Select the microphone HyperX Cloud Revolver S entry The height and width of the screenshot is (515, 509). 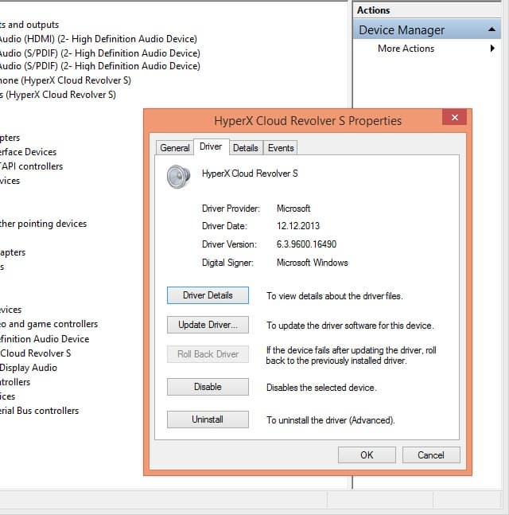coord(65,80)
